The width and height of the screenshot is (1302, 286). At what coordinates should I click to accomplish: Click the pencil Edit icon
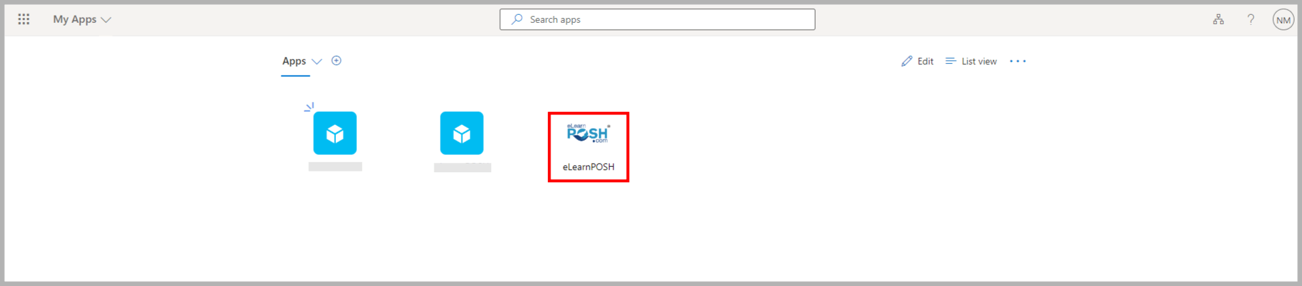[x=907, y=61]
